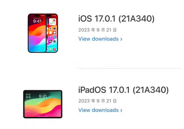Click chevron arrow after iPadOS View downloads

pos(121,110)
